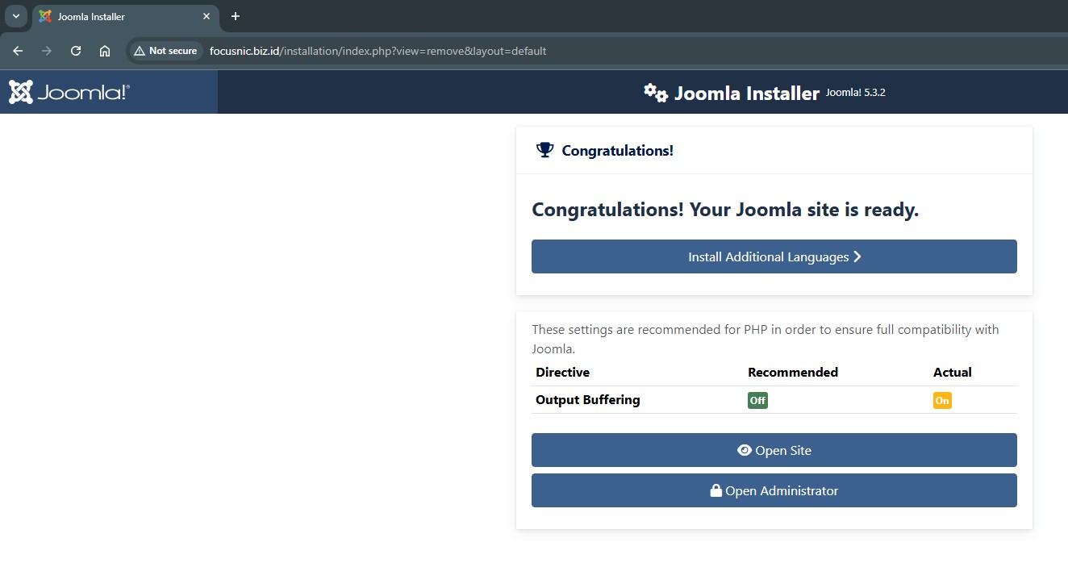Click the eye icon on Open Site
The image size is (1068, 567).
(745, 450)
